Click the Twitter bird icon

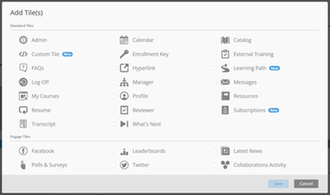tap(124, 165)
